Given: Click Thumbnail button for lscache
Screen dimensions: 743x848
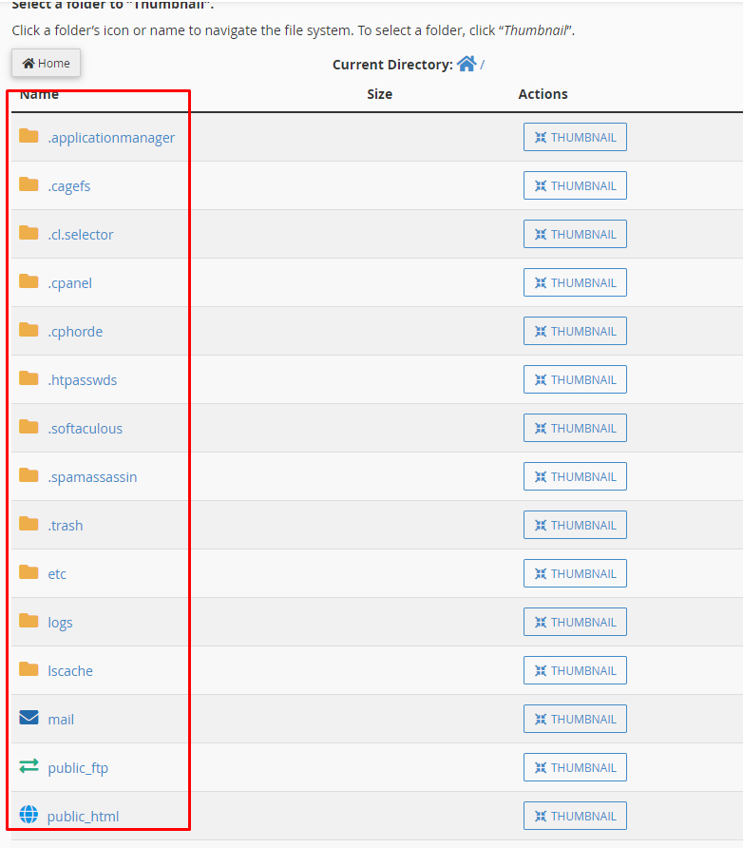Looking at the screenshot, I should tap(575, 670).
